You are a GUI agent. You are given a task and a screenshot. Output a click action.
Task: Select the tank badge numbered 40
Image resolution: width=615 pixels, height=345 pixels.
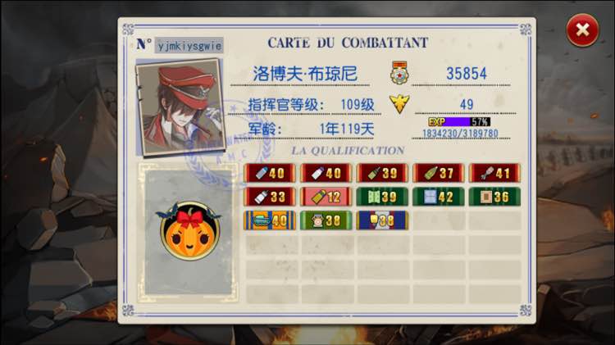pyautogui.click(x=270, y=220)
